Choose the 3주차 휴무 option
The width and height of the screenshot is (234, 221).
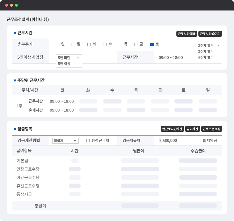coord(206,51)
